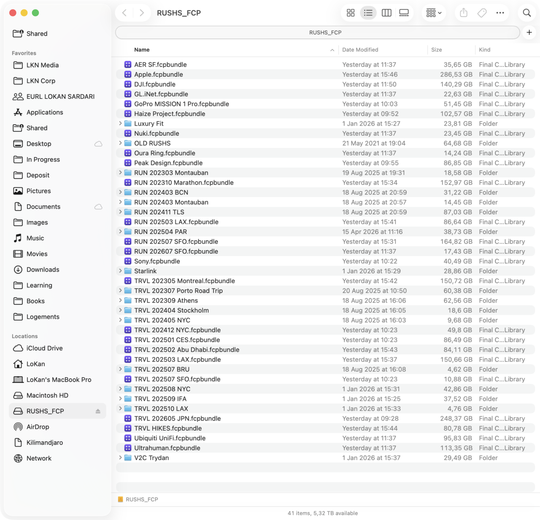Open Desktop in sidebar
Viewport: 540px width, 520px height.
pos(57,144)
